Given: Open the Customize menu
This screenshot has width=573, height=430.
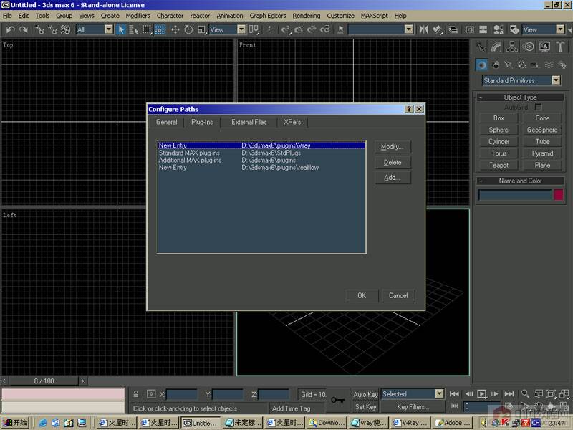Looking at the screenshot, I should 340,16.
